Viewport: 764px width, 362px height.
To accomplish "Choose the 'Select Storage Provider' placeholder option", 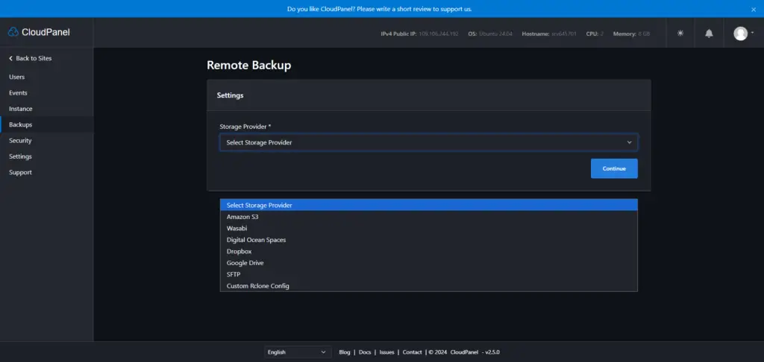I will click(x=429, y=206).
